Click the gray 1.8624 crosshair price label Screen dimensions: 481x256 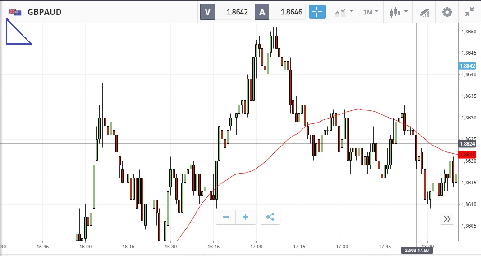(x=467, y=144)
